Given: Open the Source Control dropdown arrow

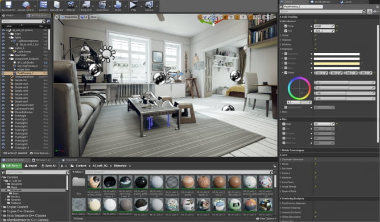Looking at the screenshot, I should click(35, 6).
